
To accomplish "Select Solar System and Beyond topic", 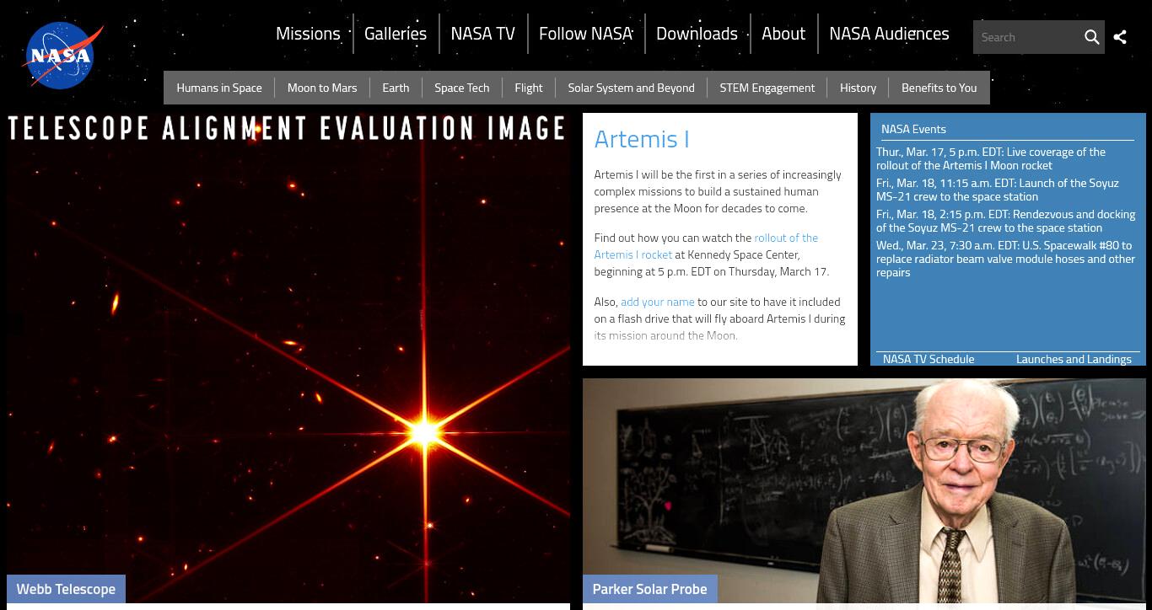I will 631,88.
